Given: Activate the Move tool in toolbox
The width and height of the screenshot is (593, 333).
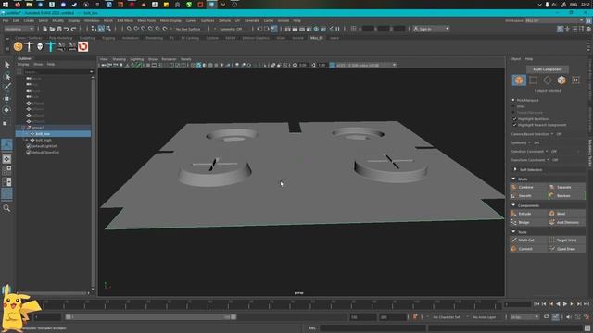Looking at the screenshot, I should coord(6,99).
